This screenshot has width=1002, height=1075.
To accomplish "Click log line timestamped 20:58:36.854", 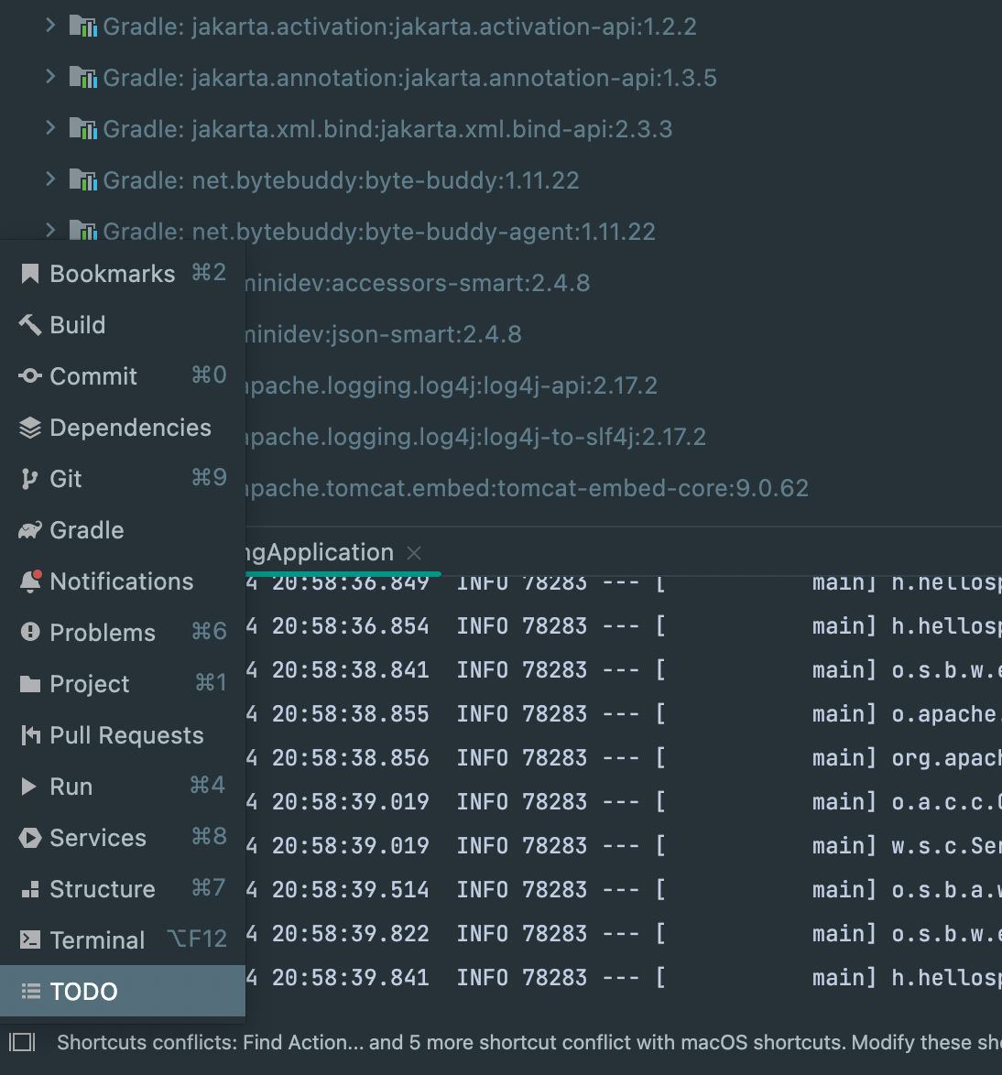I will [624, 626].
